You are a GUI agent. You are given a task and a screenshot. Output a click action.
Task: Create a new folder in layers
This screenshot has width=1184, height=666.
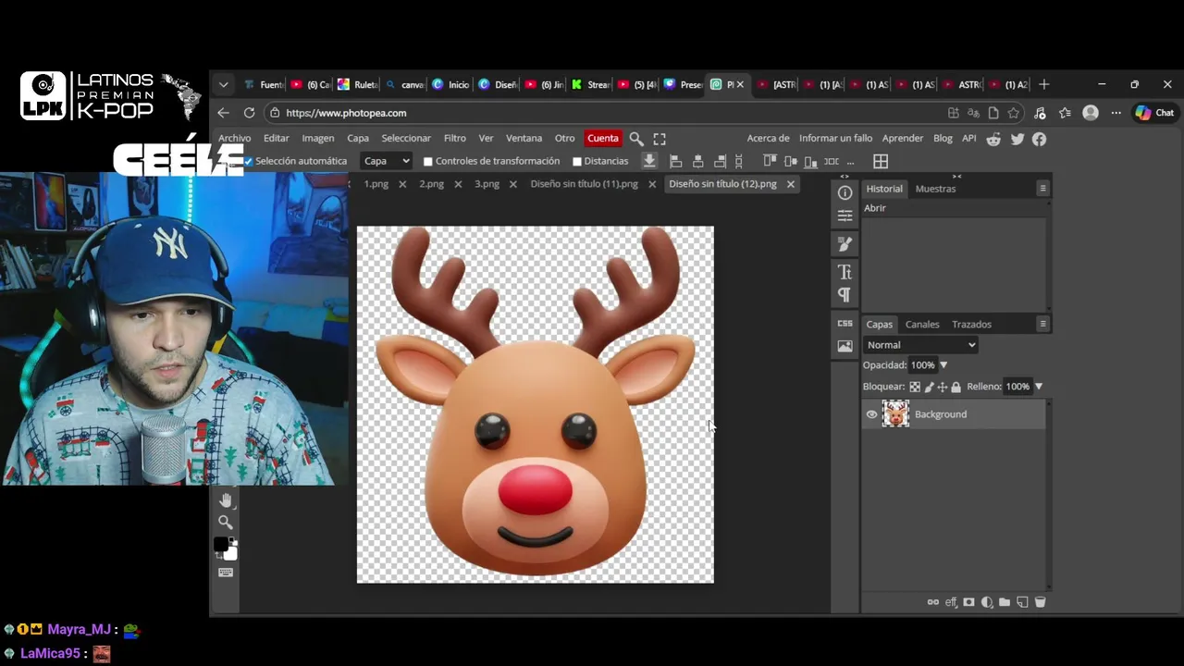[1005, 602]
